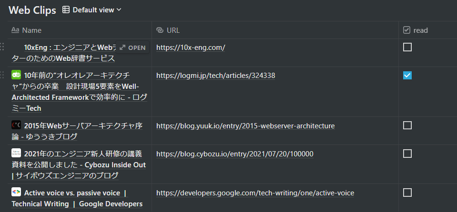Click the URL column header

275,30
